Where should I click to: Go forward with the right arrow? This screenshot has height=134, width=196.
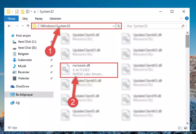[17, 26]
